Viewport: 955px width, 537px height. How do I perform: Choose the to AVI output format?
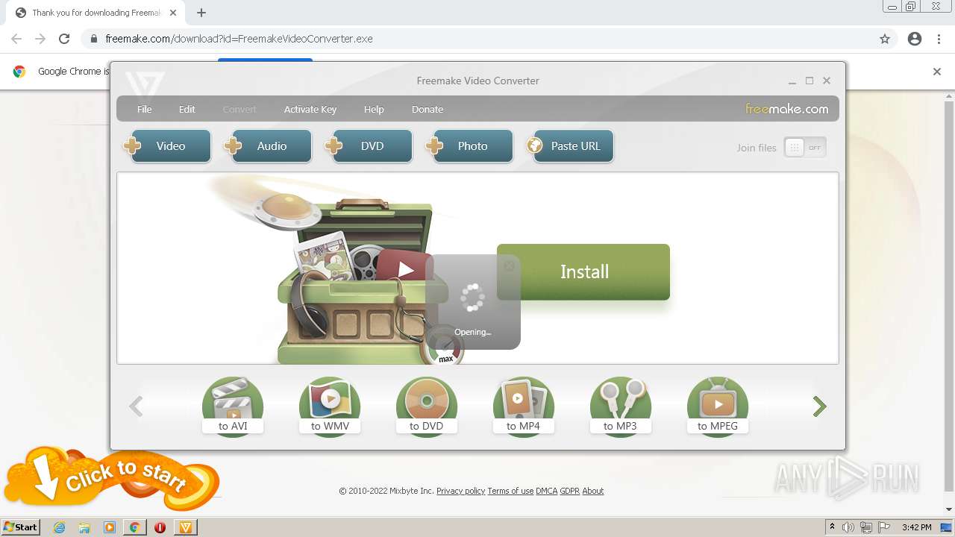233,406
